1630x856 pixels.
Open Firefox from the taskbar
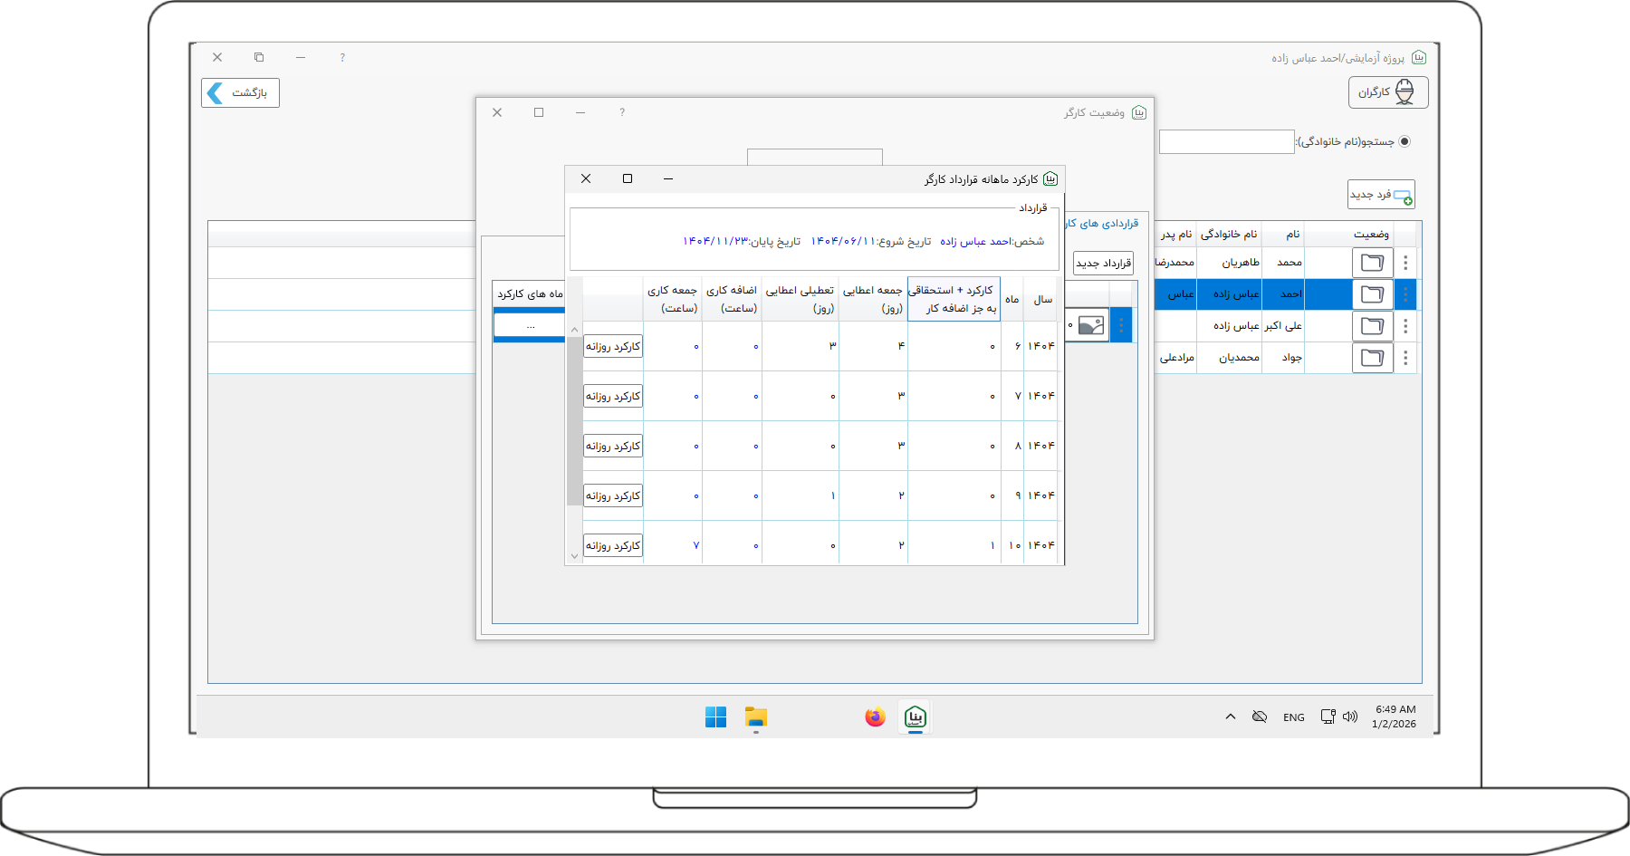tap(875, 717)
